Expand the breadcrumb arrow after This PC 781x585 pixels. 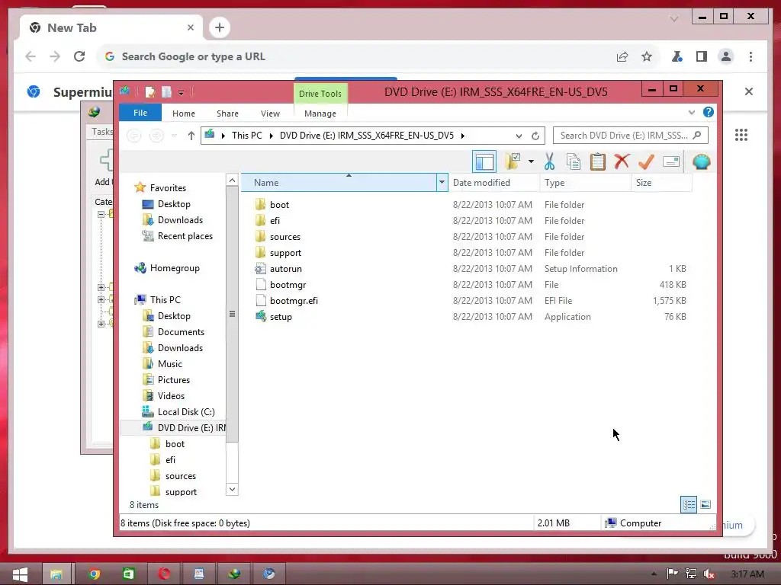[x=271, y=136]
